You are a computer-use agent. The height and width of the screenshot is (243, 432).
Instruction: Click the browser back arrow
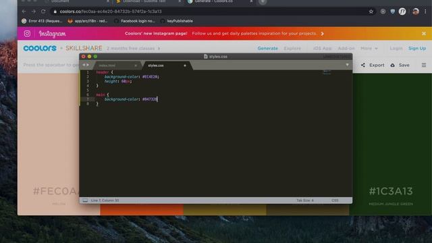(24, 11)
